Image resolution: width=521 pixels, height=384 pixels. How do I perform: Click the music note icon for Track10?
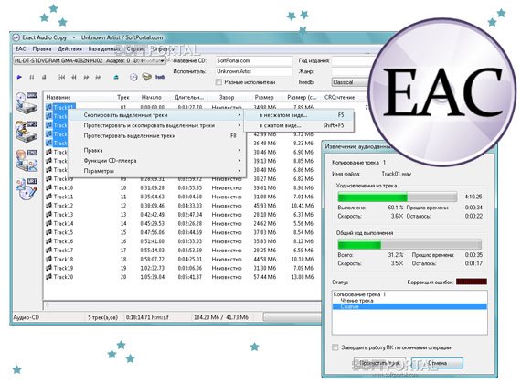(48, 187)
